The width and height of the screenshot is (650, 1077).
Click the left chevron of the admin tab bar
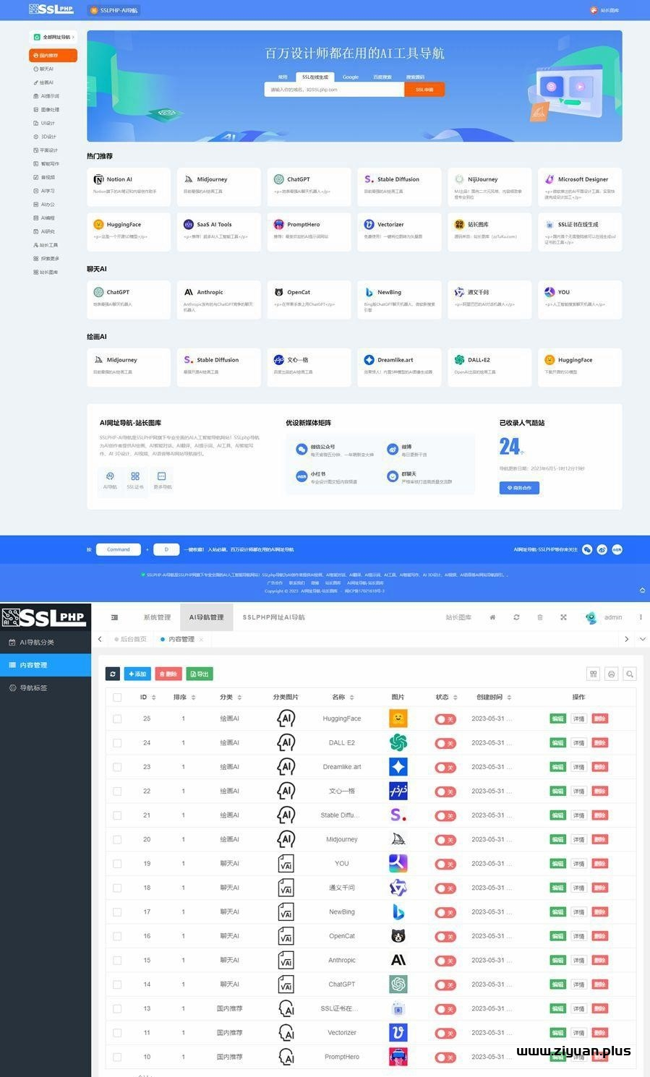pos(100,639)
